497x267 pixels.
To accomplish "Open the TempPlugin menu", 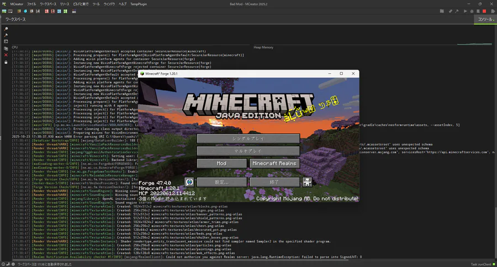I will pyautogui.click(x=139, y=4).
